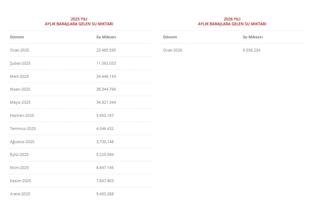Click the Ocak-2026 period cell
The image size is (311, 216).
pyautogui.click(x=173, y=50)
